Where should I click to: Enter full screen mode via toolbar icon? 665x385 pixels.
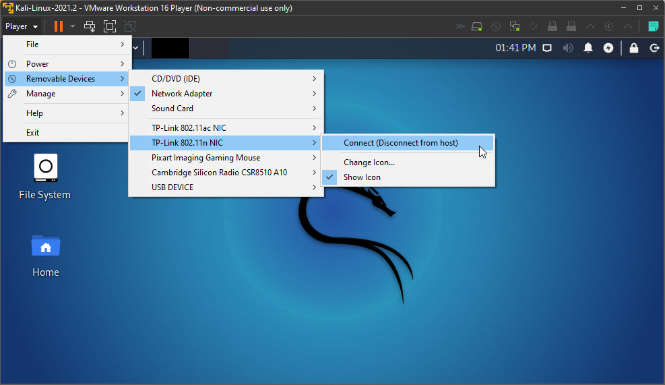click(x=110, y=26)
